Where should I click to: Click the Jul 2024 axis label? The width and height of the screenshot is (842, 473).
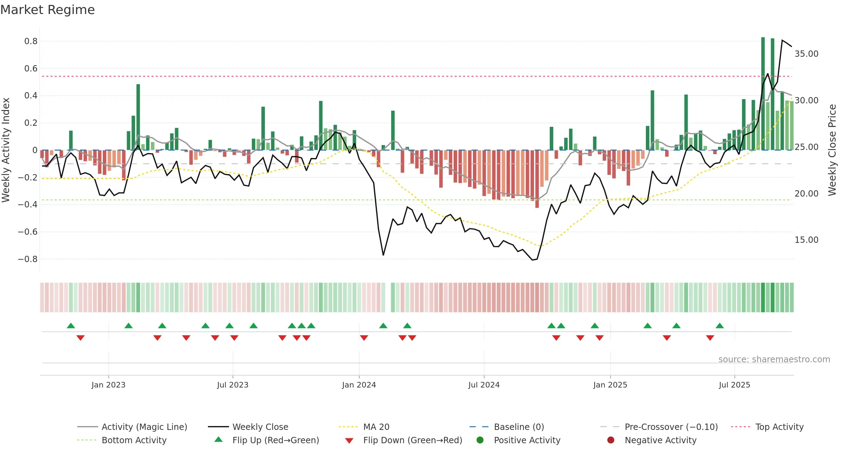point(484,385)
